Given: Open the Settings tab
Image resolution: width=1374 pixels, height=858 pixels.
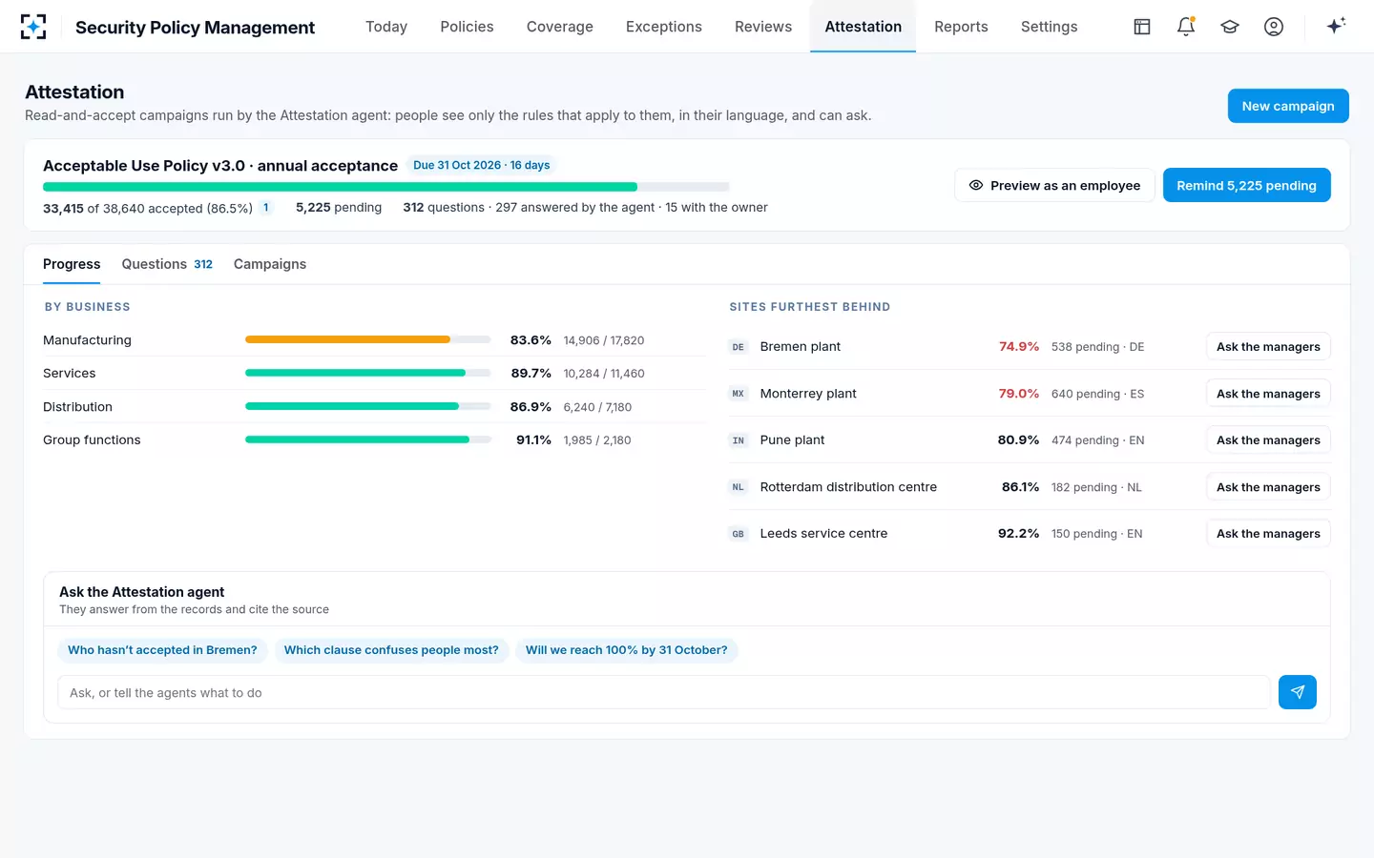Looking at the screenshot, I should (x=1049, y=27).
